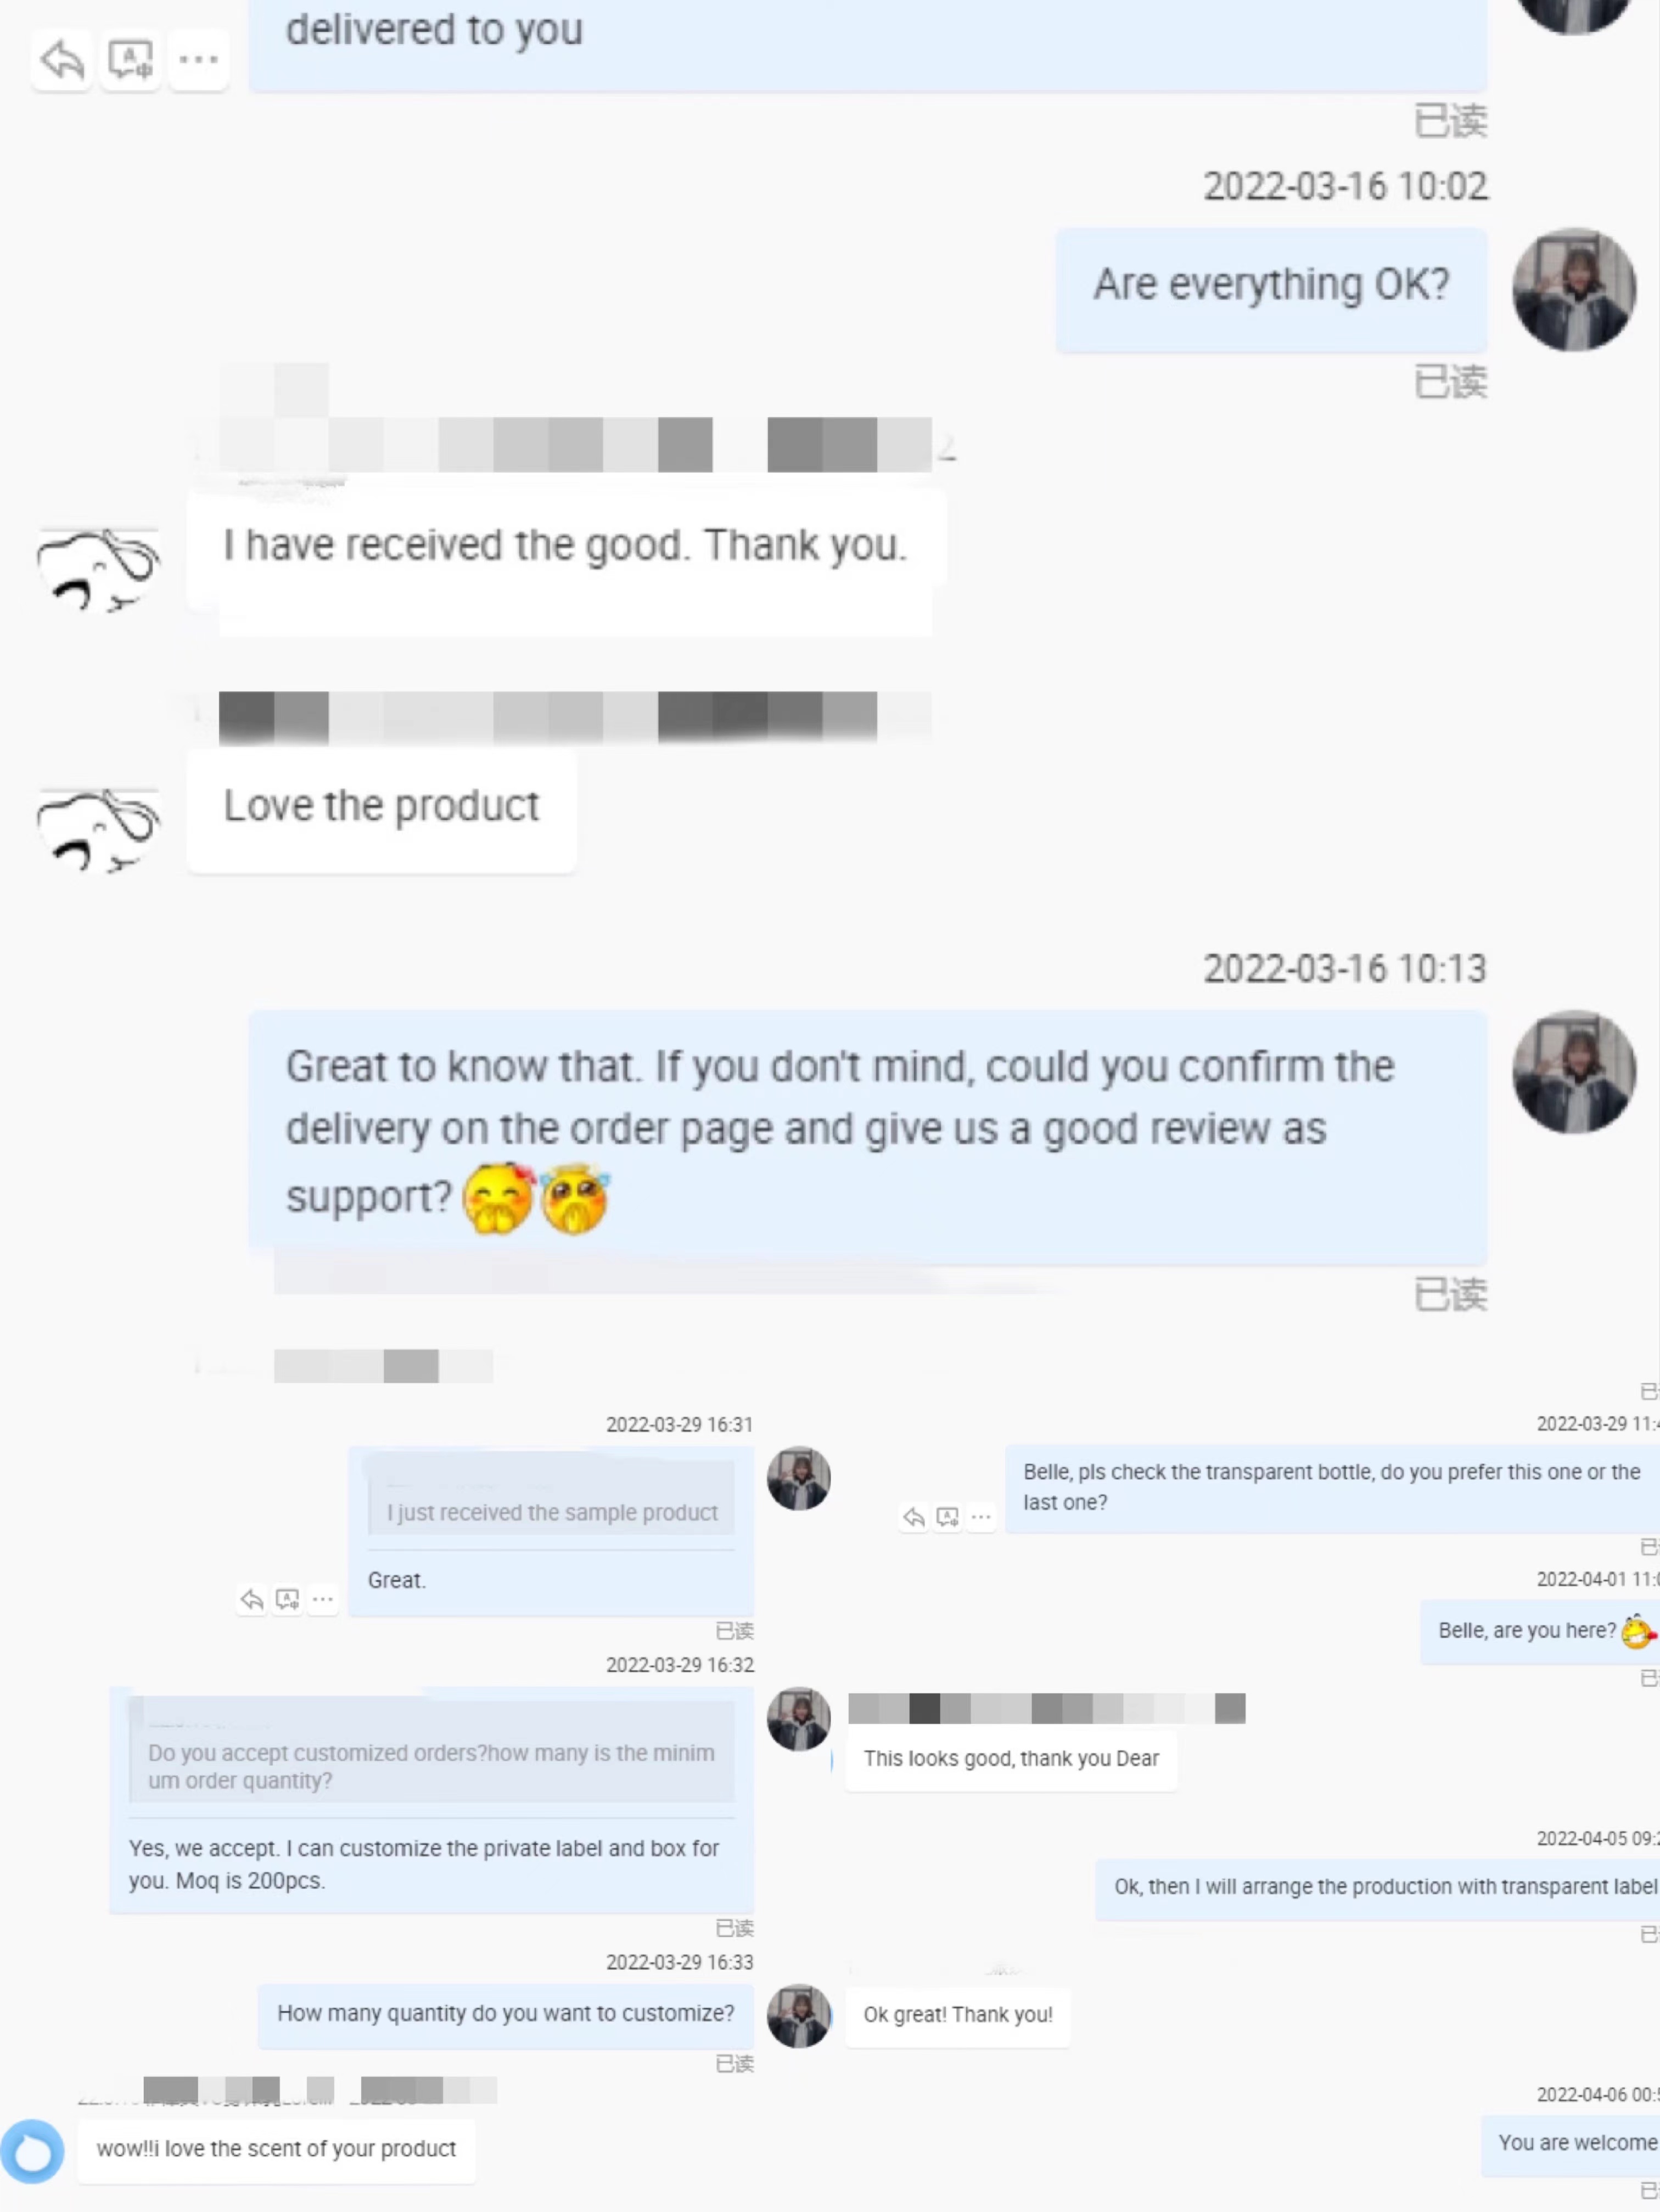Click the translate icon at top left
The height and width of the screenshot is (2212, 1660).
point(130,60)
